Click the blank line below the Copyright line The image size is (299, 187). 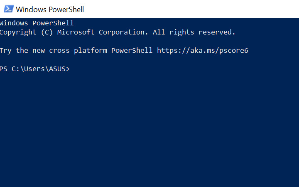pyautogui.click(x=149, y=42)
